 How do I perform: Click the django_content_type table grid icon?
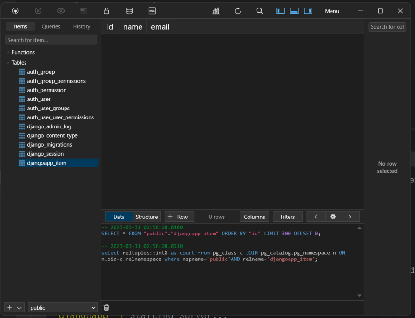tap(22, 135)
